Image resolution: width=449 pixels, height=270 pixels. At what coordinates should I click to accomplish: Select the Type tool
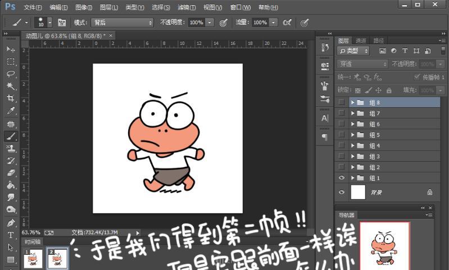click(x=11, y=235)
